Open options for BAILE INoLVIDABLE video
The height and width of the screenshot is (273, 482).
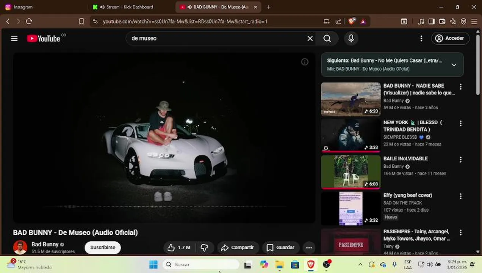click(x=460, y=160)
